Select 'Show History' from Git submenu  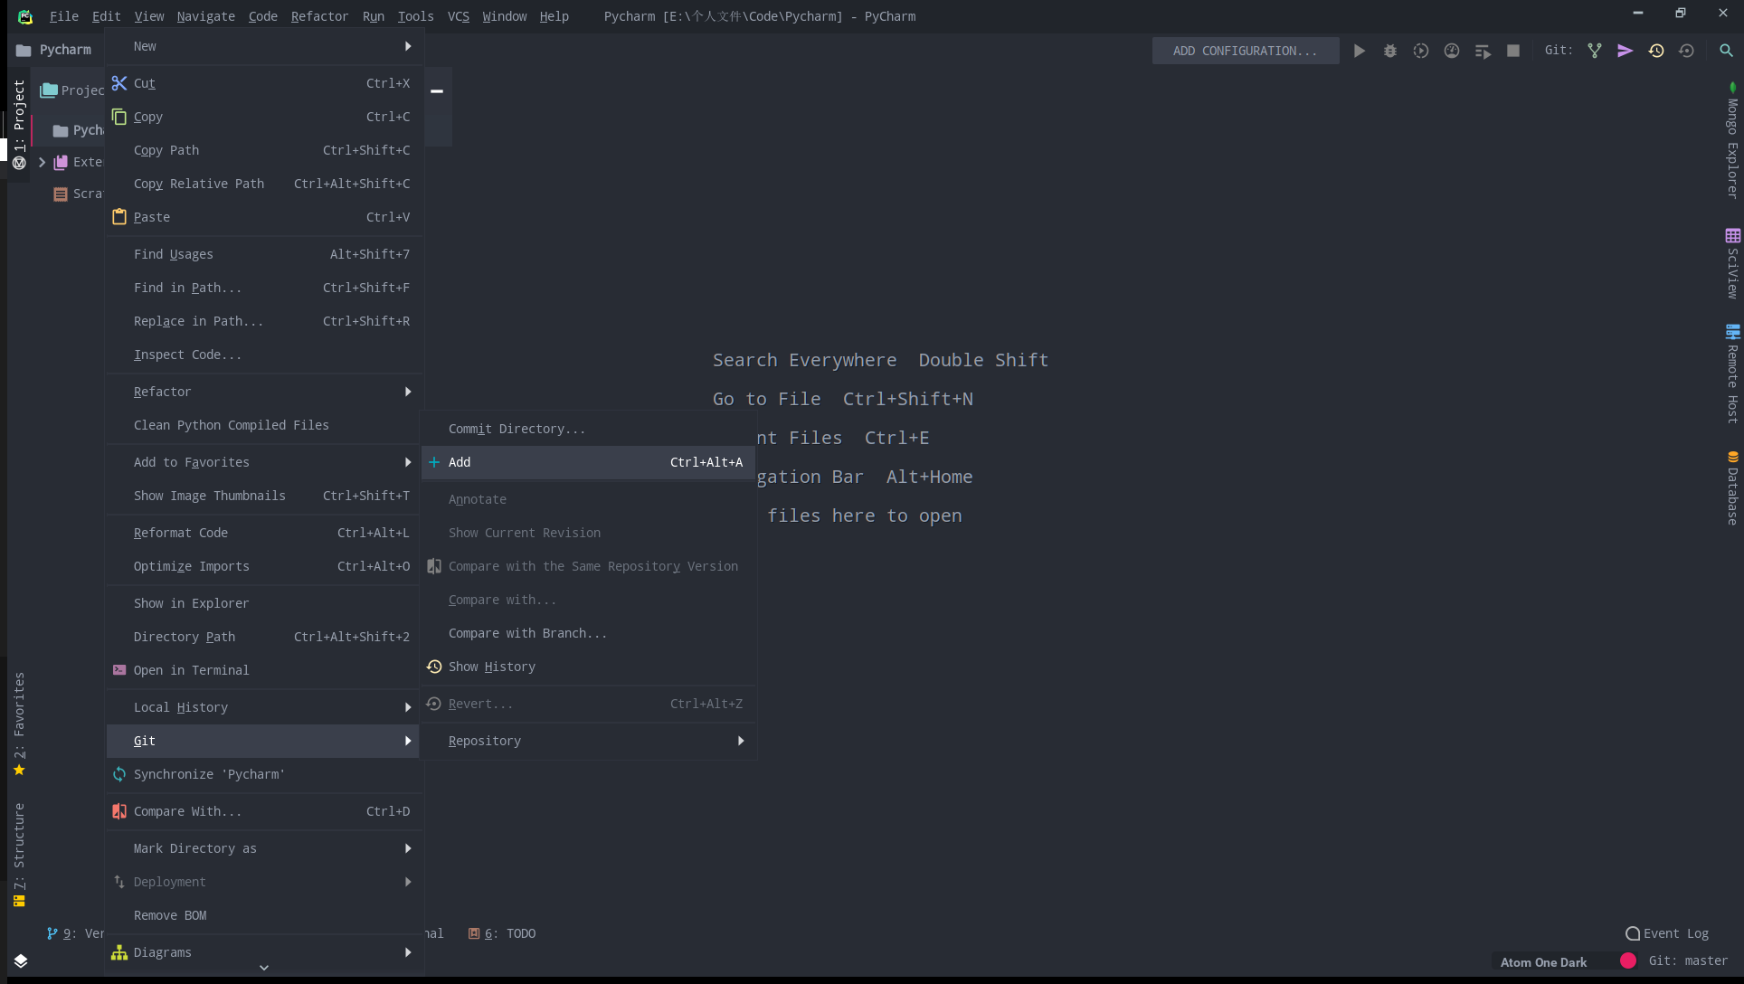click(x=491, y=666)
